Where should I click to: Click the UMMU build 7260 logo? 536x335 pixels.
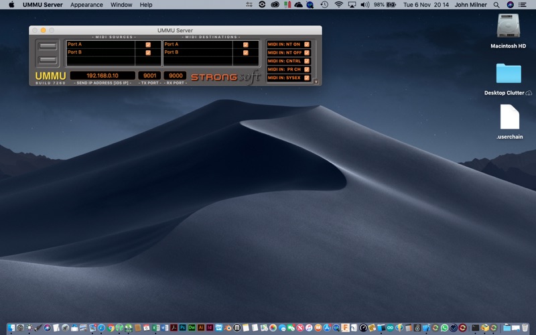pos(50,78)
